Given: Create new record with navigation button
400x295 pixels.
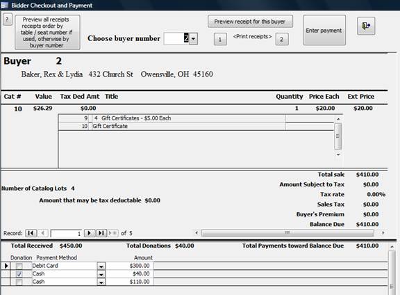Looking at the screenshot, I should tap(112, 233).
